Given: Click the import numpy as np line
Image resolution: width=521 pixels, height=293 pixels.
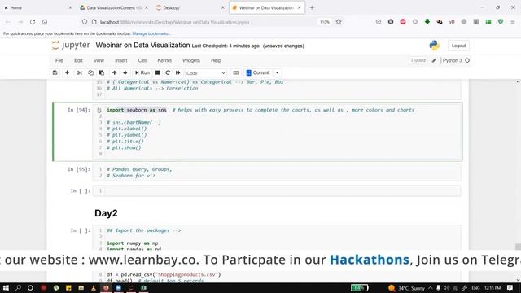Looking at the screenshot, I should click(132, 243).
